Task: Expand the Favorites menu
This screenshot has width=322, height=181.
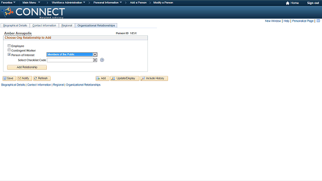Action: coord(9,3)
